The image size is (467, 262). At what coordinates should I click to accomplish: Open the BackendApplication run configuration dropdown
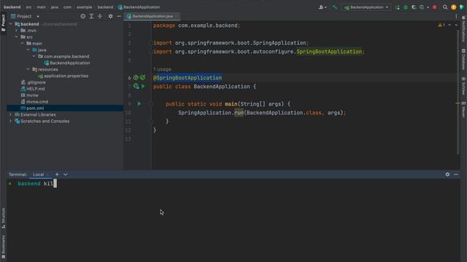(366, 7)
